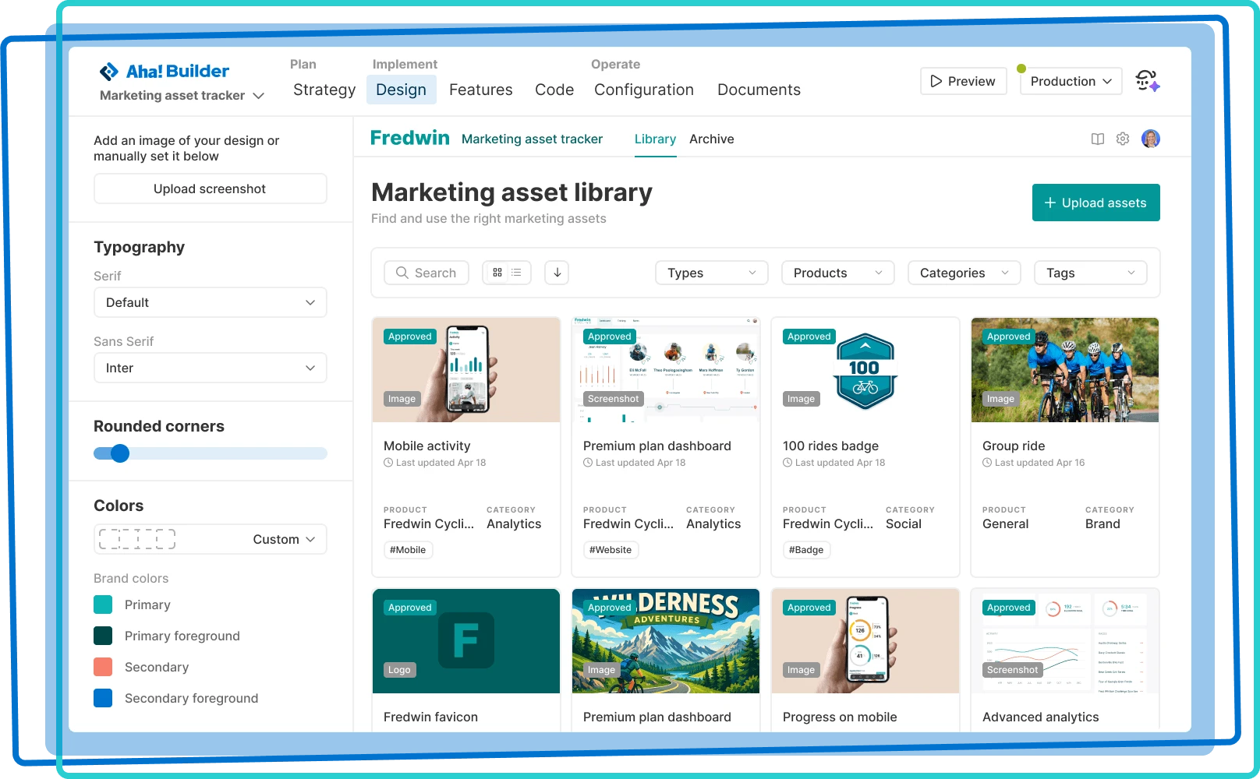The height and width of the screenshot is (779, 1260).
Task: Click the Fredwin favicon card title
Action: click(430, 717)
